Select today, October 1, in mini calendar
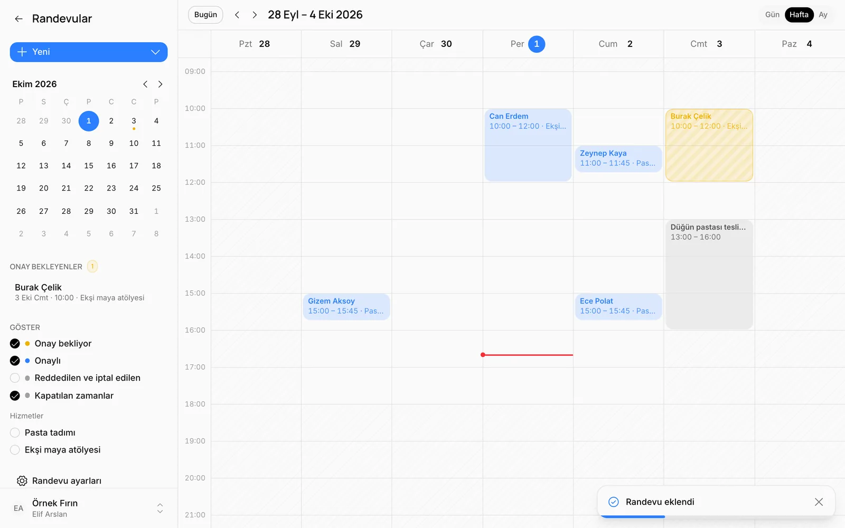Image resolution: width=845 pixels, height=528 pixels. [x=89, y=121]
